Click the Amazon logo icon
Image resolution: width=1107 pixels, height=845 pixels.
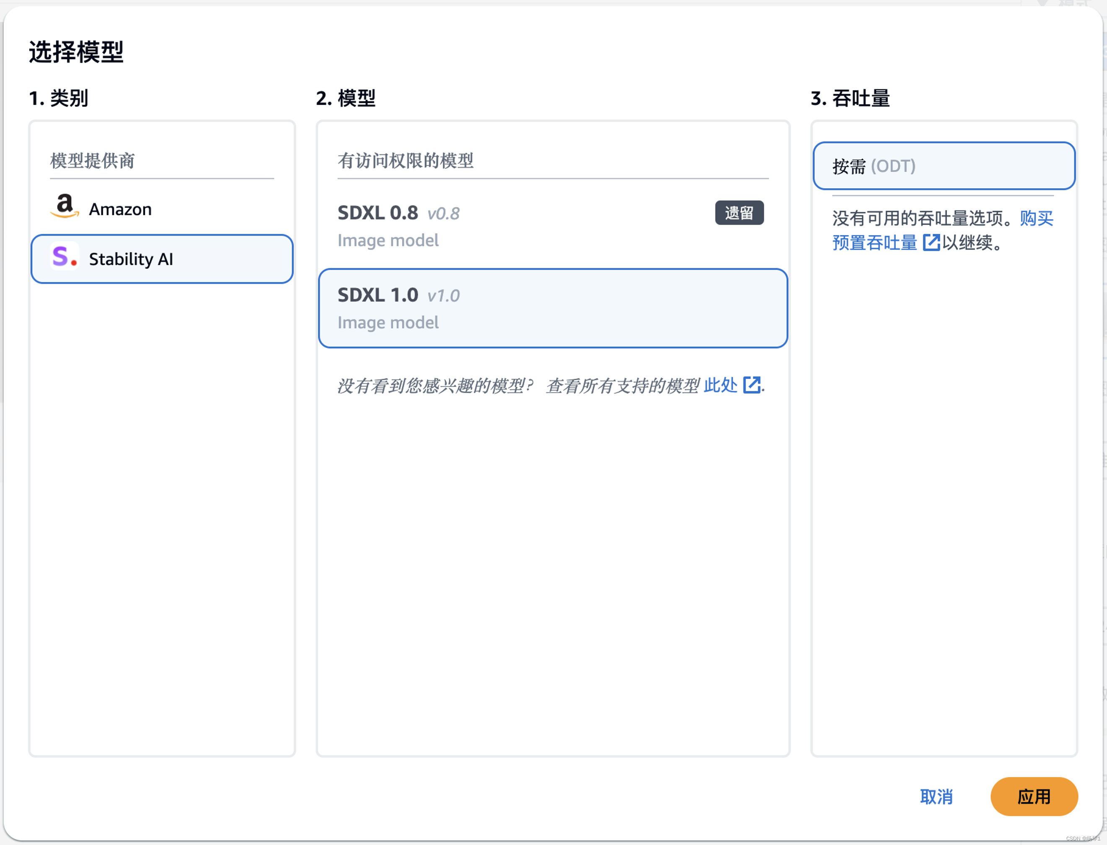click(65, 206)
